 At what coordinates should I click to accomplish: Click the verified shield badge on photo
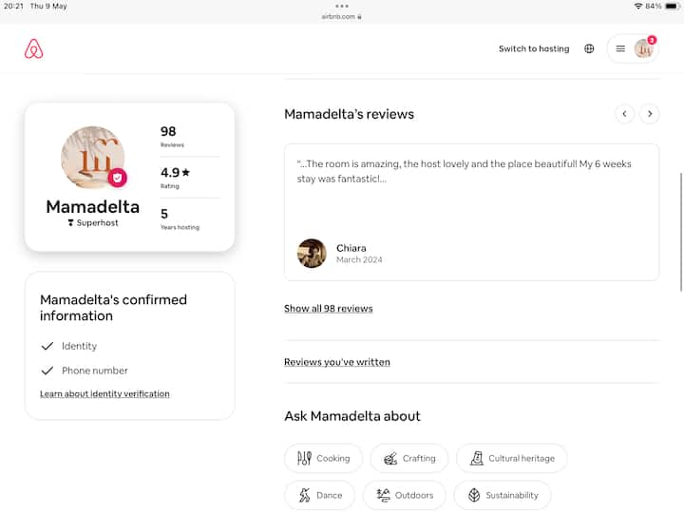coord(117,178)
